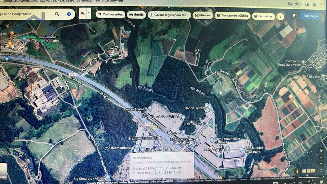Click the Pt language button
Image resolution: width=327 pixels, height=184 pixels.
[x=83, y=13]
